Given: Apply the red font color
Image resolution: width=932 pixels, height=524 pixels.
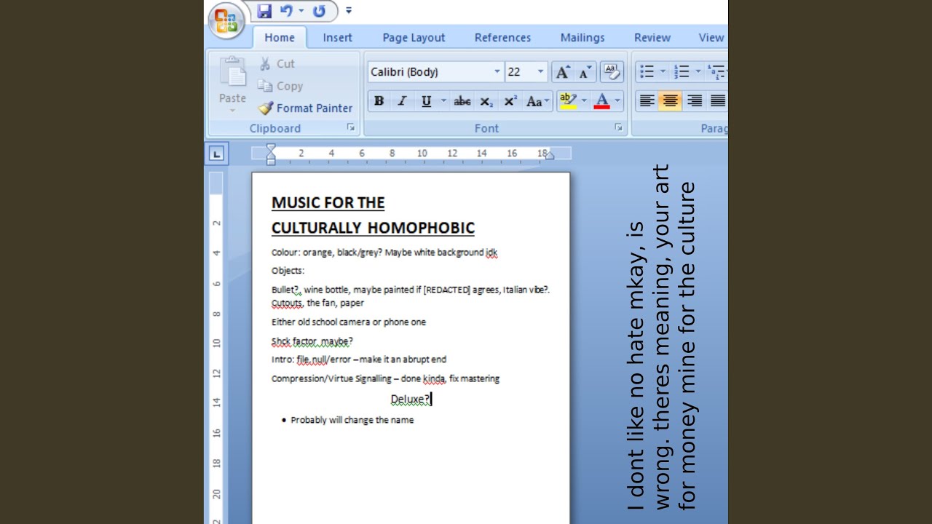Looking at the screenshot, I should (x=601, y=102).
